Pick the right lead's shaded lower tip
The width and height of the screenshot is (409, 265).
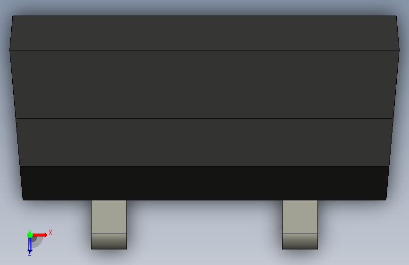tap(300, 241)
